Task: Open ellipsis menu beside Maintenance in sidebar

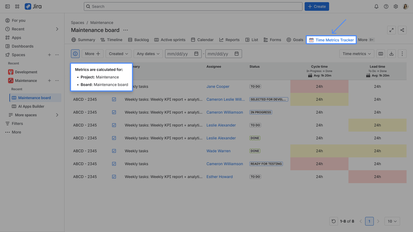Action: point(57,80)
